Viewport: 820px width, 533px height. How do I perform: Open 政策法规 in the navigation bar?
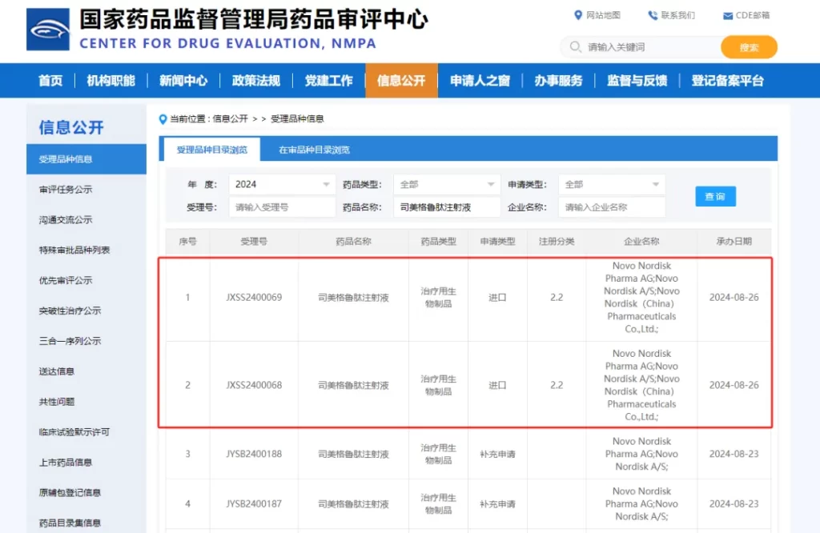click(x=256, y=81)
